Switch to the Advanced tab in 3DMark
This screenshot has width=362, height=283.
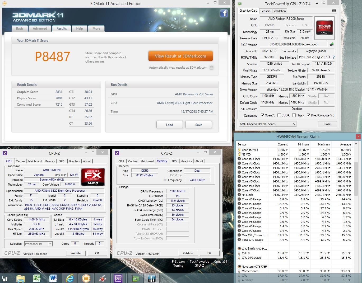pyautogui.click(x=40, y=29)
